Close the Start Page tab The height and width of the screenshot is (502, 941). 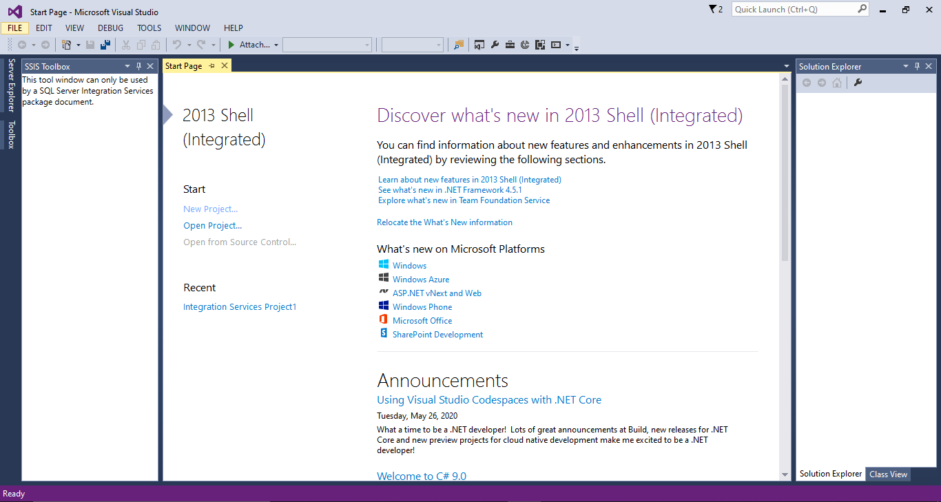(x=224, y=65)
